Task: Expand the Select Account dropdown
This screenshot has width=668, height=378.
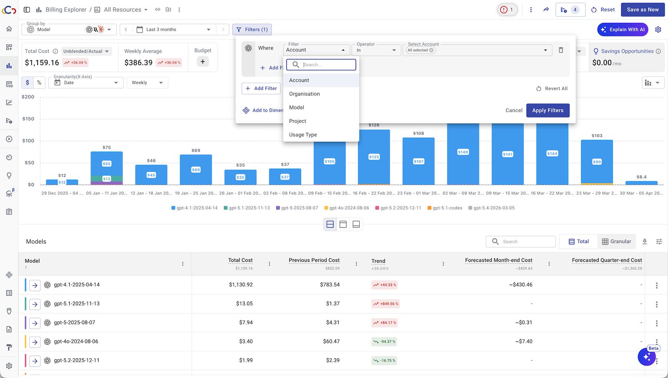Action: (x=545, y=50)
